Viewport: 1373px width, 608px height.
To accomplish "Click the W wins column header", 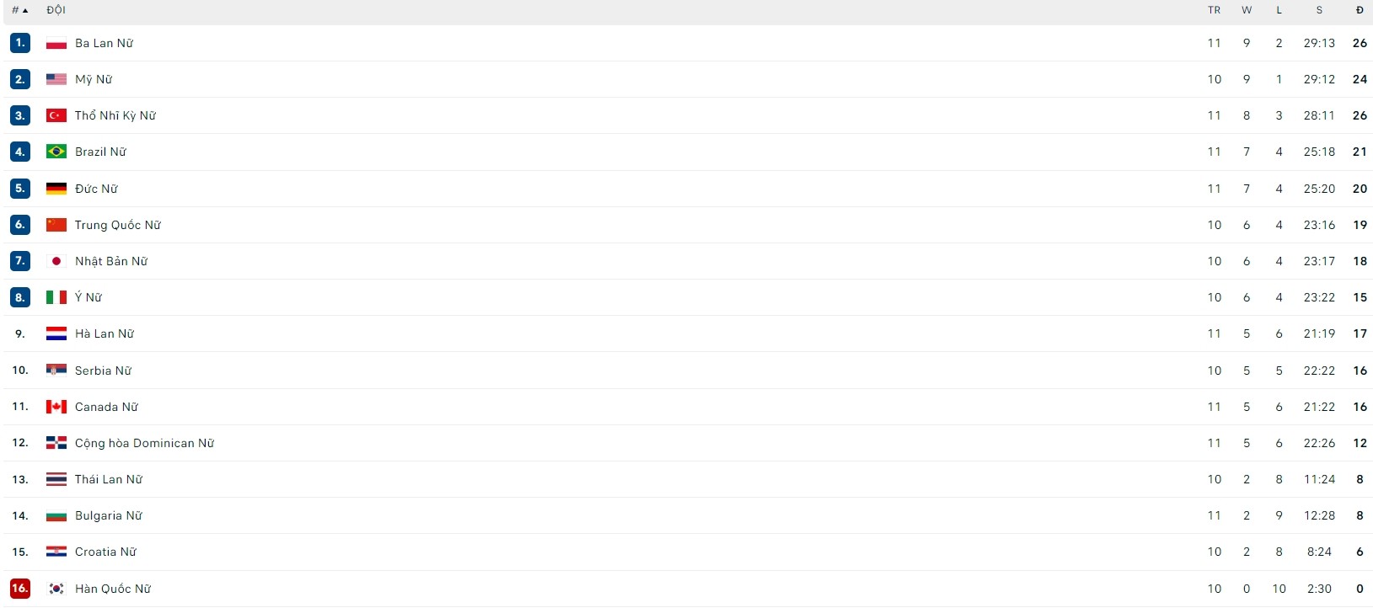I will click(x=1247, y=10).
